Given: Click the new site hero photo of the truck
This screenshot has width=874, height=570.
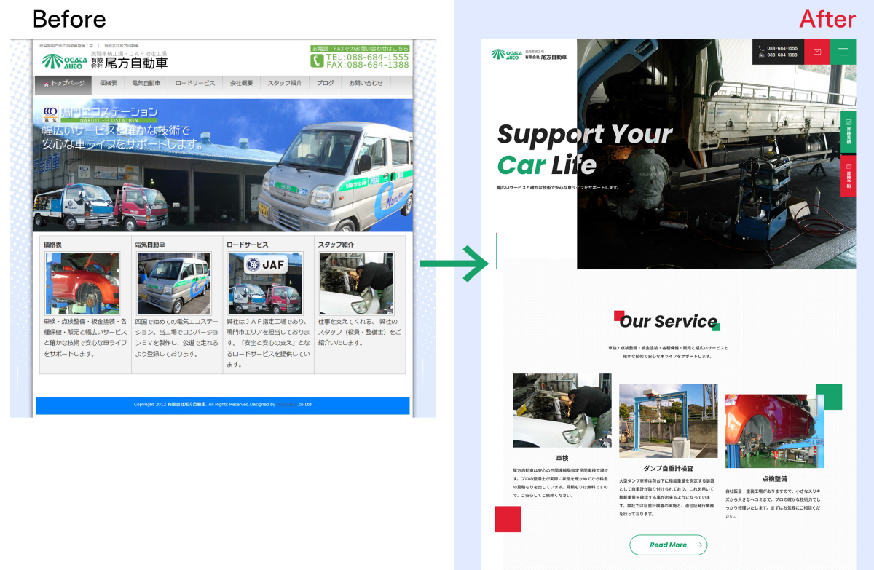Looking at the screenshot, I should coord(717,154).
